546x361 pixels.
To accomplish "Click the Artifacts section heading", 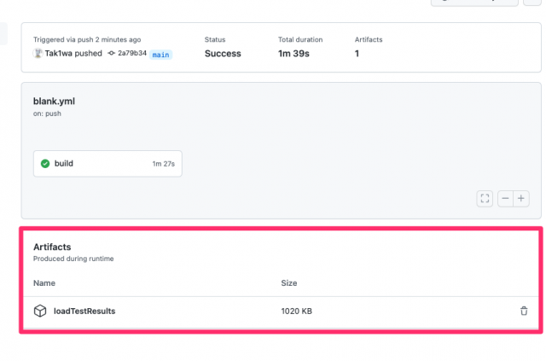I will point(52,247).
